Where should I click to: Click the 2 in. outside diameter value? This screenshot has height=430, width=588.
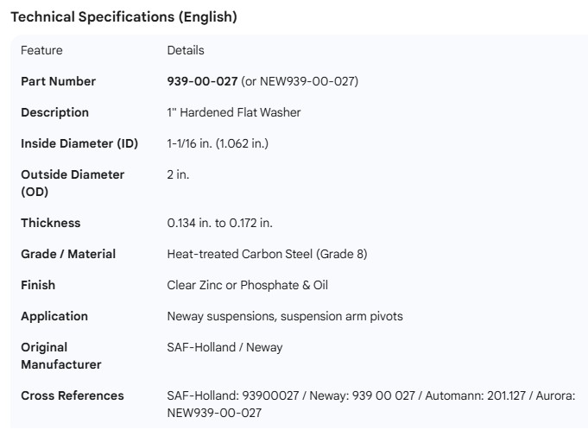178,174
